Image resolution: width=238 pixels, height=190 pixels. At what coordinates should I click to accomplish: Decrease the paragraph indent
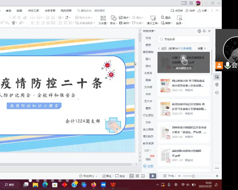pyautogui.click(x=48, y=17)
